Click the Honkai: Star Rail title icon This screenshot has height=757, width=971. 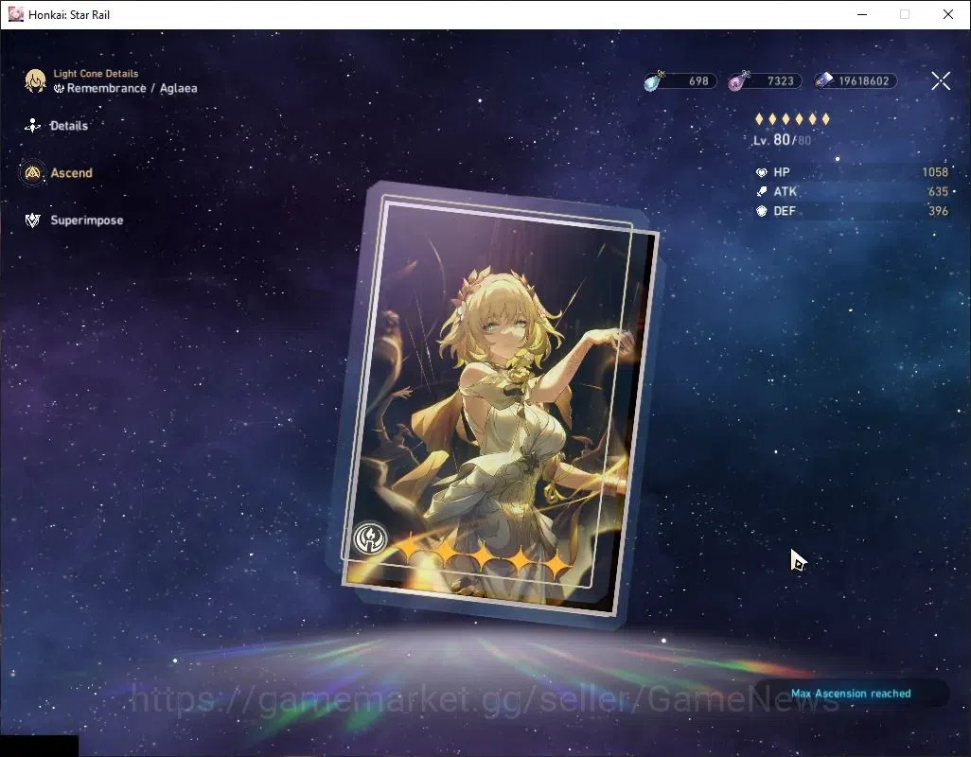pyautogui.click(x=15, y=14)
